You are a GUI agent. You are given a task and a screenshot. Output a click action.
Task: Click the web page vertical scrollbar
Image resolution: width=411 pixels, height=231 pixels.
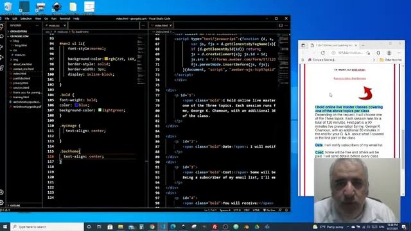403,130
